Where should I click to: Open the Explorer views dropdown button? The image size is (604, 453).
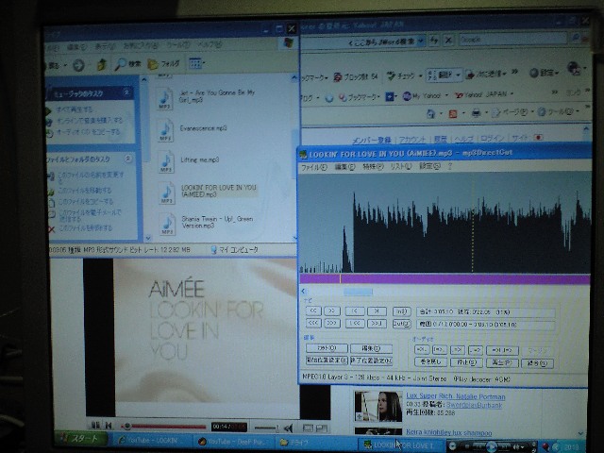(196, 63)
